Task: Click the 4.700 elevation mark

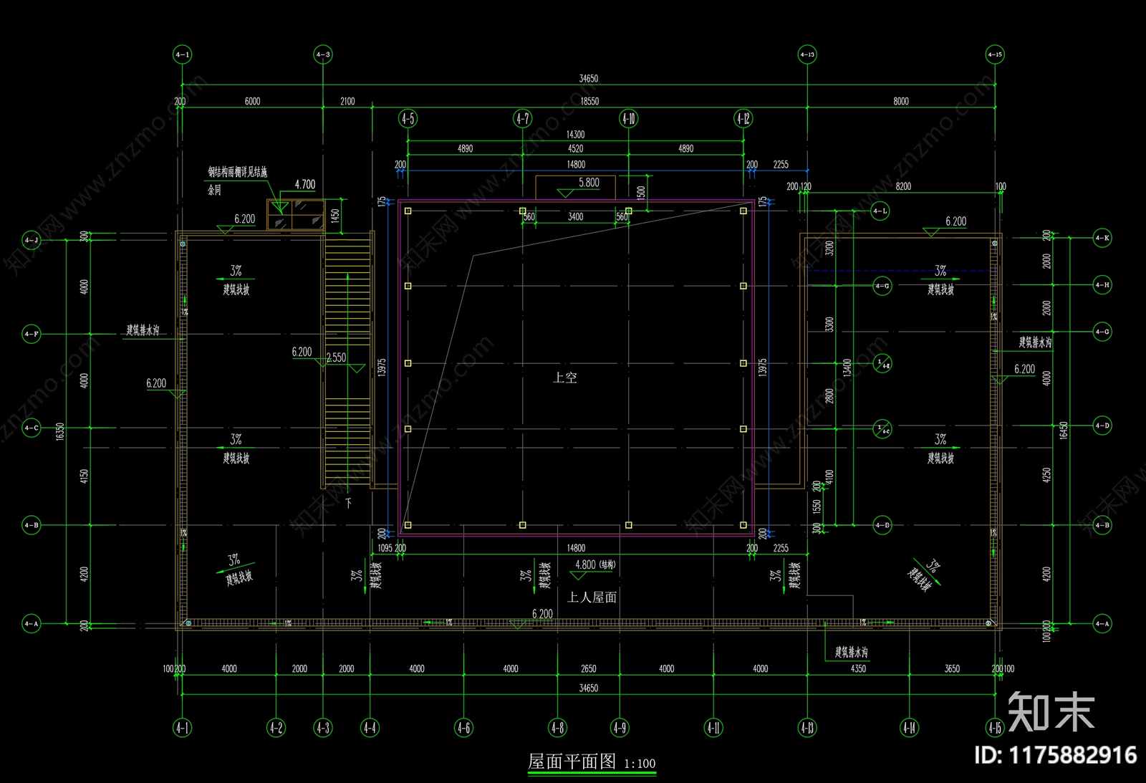Action: (x=305, y=185)
